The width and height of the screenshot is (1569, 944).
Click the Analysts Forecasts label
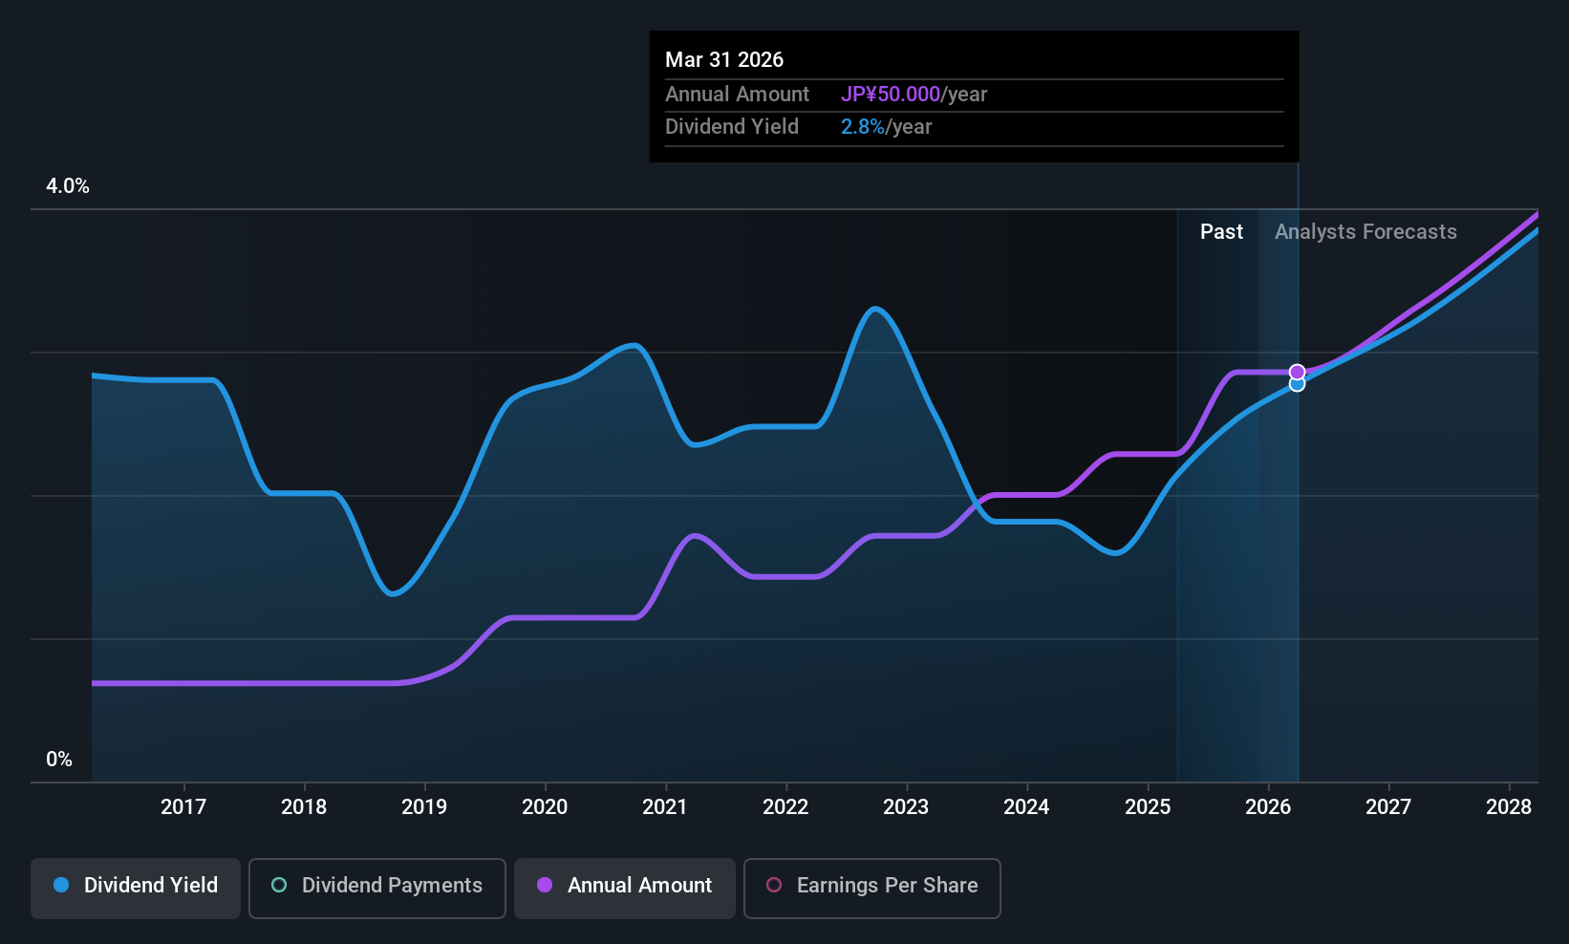click(1365, 232)
